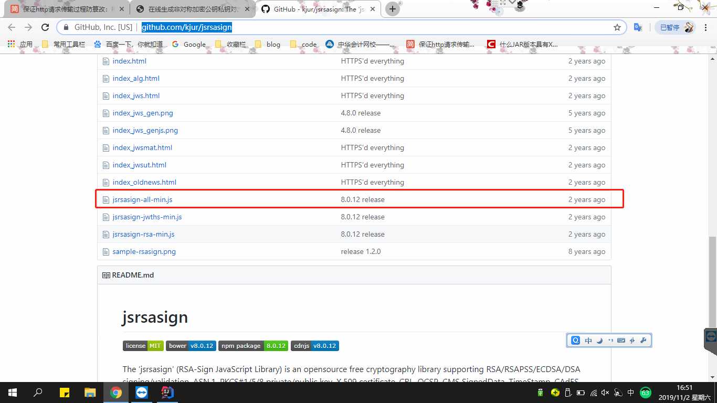Open the bower v8.0.12 badge
The height and width of the screenshot is (403, 717).
tap(191, 346)
